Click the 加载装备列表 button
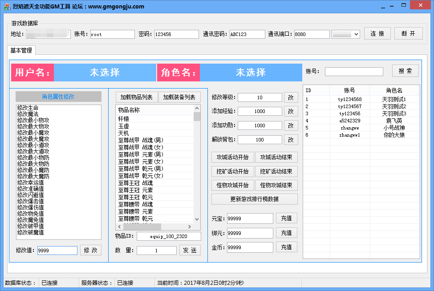 [179, 97]
